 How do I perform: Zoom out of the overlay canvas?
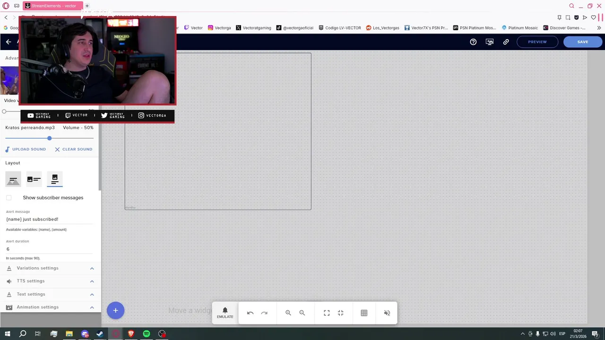(302, 313)
